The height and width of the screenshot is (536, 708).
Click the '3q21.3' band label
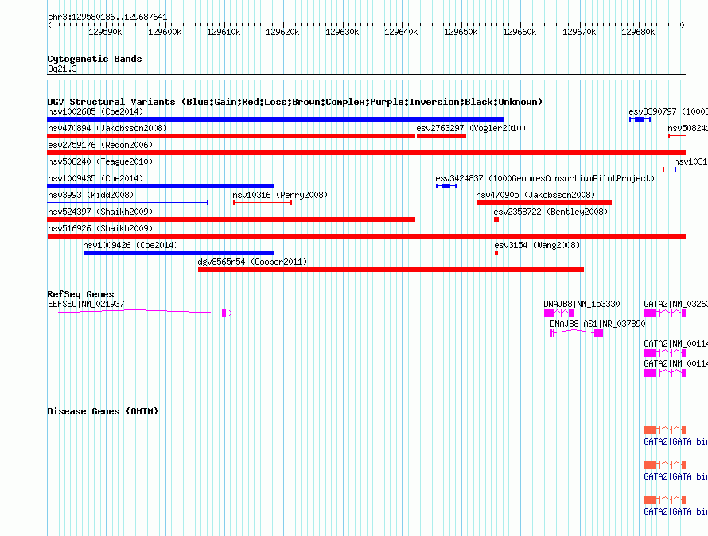coord(62,68)
